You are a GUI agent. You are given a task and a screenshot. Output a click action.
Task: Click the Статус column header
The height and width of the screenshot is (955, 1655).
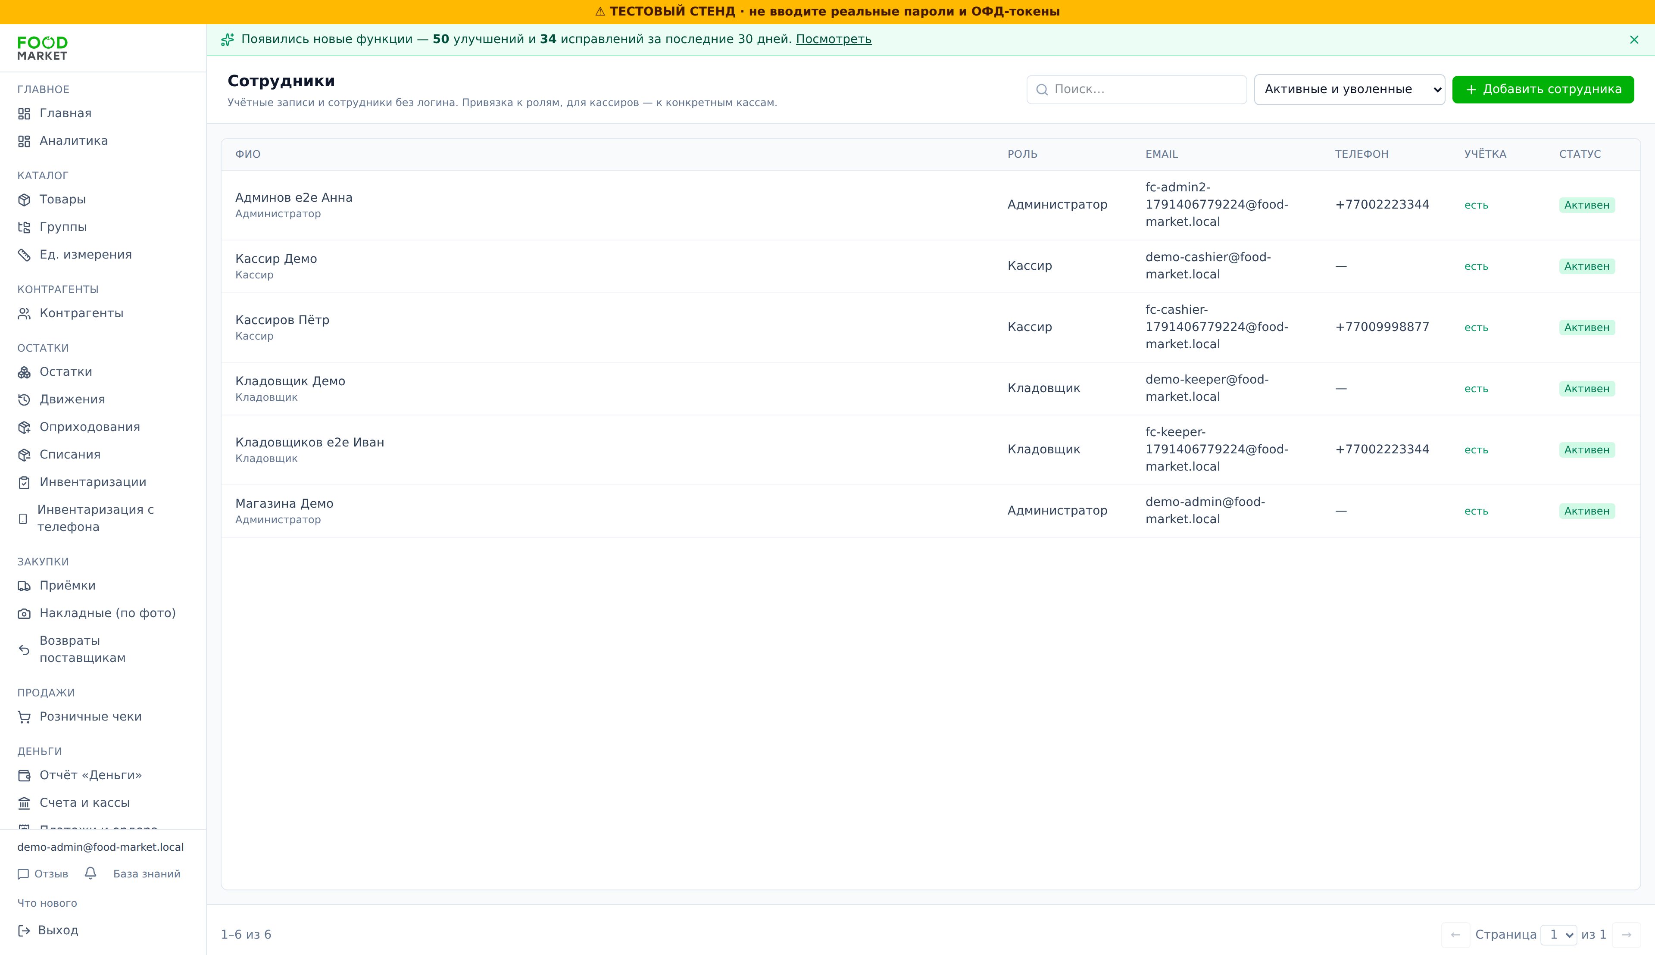coord(1580,154)
